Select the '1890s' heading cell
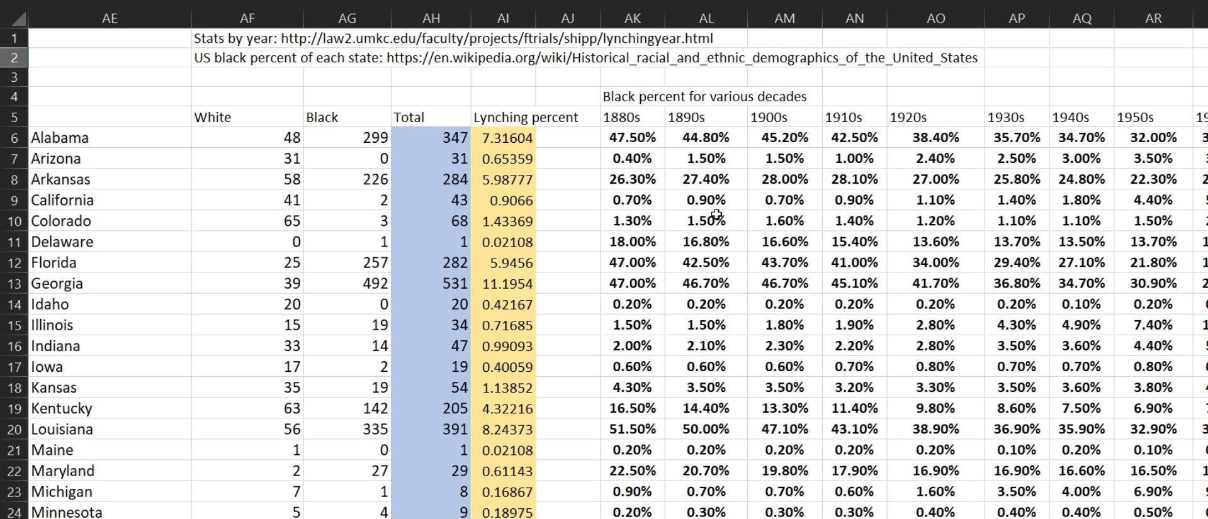Screen dimensions: 1208x519 pyautogui.click(x=706, y=117)
